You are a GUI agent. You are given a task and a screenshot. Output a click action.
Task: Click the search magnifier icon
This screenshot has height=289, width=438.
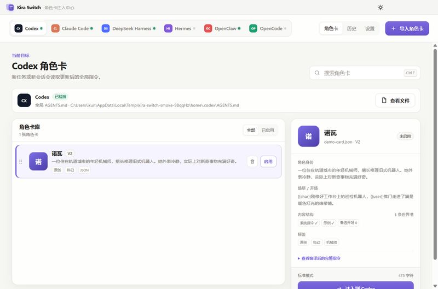(317, 73)
